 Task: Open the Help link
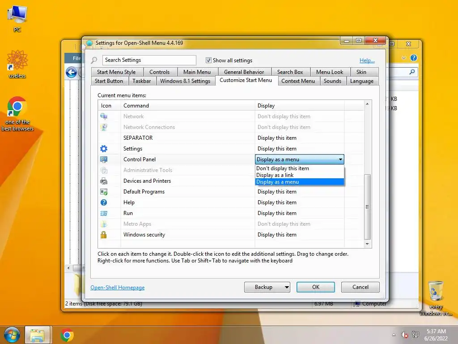[x=367, y=60]
